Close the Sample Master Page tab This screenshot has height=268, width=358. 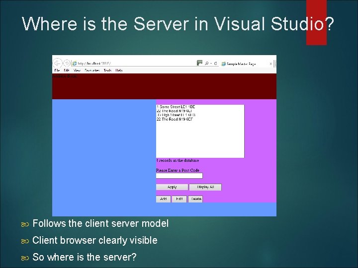(x=271, y=64)
